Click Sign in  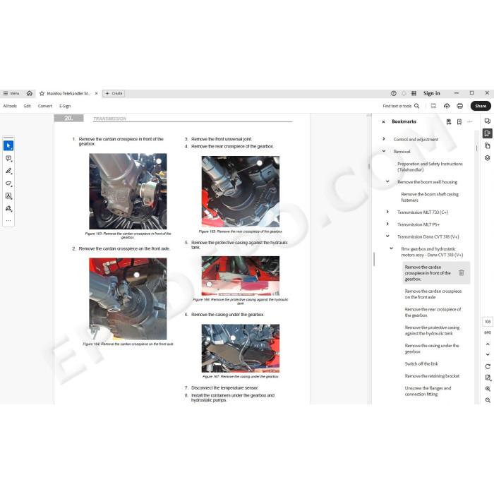(x=432, y=93)
